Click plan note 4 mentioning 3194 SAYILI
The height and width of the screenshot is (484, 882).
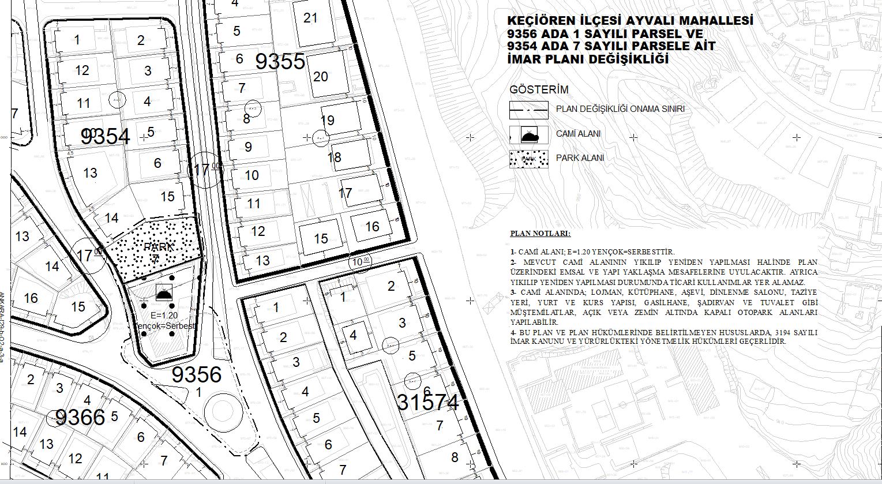[664, 337]
